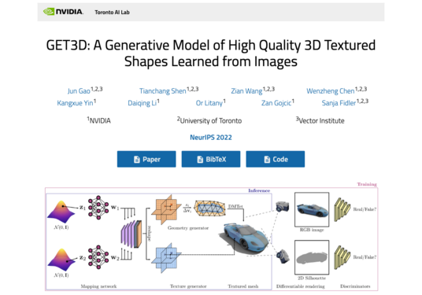Open Jun Gao author page
Screen dimensions: 422x295
pos(79,91)
